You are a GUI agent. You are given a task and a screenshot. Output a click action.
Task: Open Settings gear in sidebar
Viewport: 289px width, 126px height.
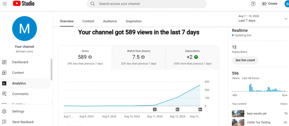pyautogui.click(x=4, y=112)
